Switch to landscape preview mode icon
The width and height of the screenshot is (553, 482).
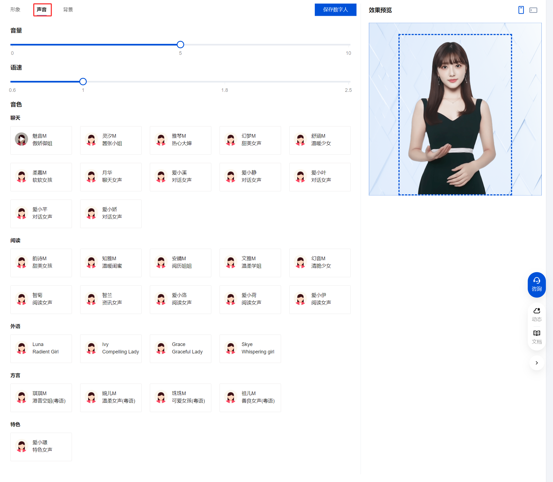tap(533, 10)
